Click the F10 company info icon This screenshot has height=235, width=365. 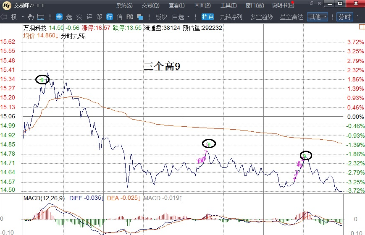click(x=130, y=17)
